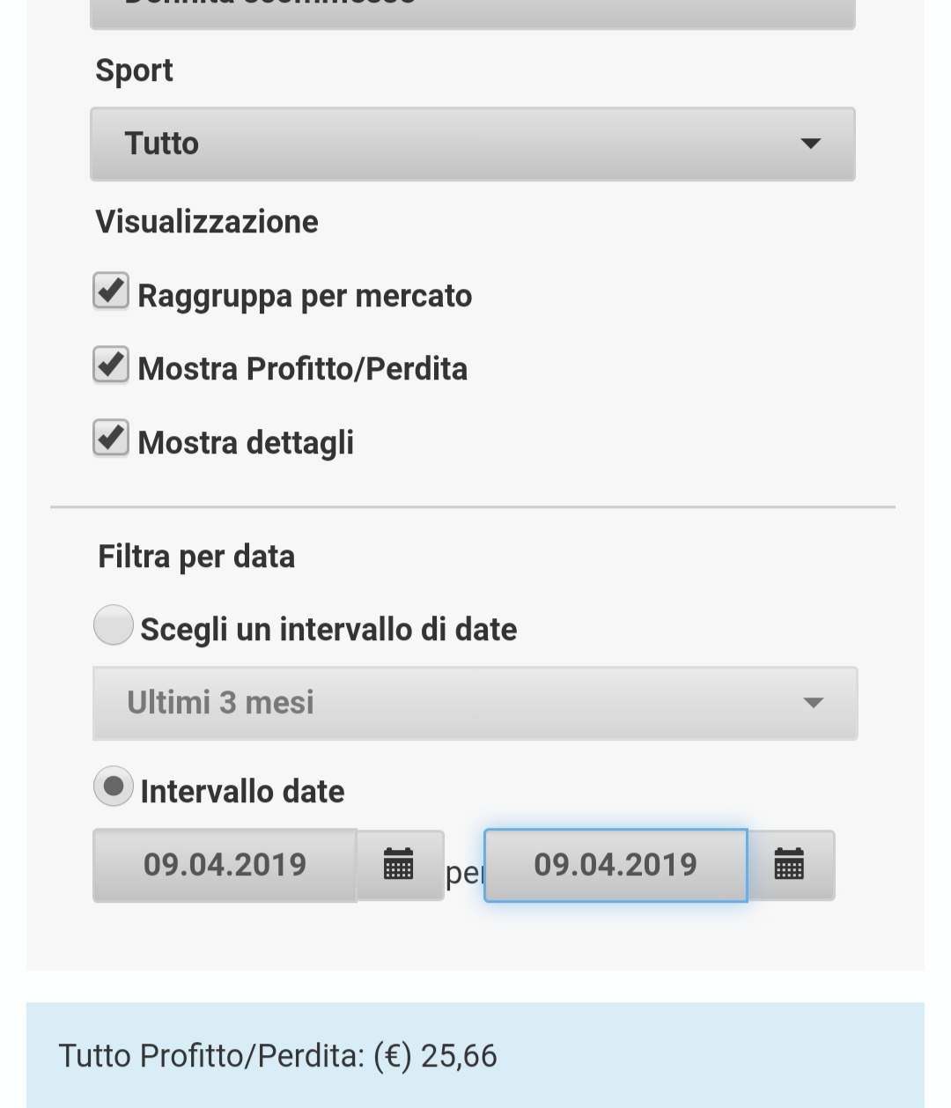
Task: Click the Tutto Profitto/Perdita summary bar
Action: 475,1055
